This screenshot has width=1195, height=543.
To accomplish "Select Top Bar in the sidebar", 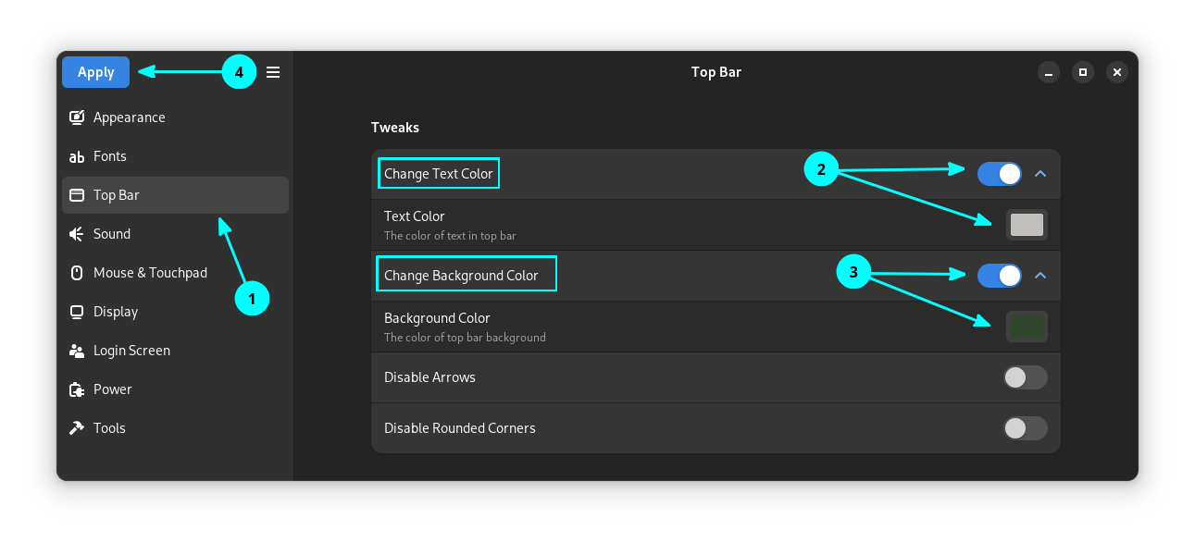I will [175, 195].
